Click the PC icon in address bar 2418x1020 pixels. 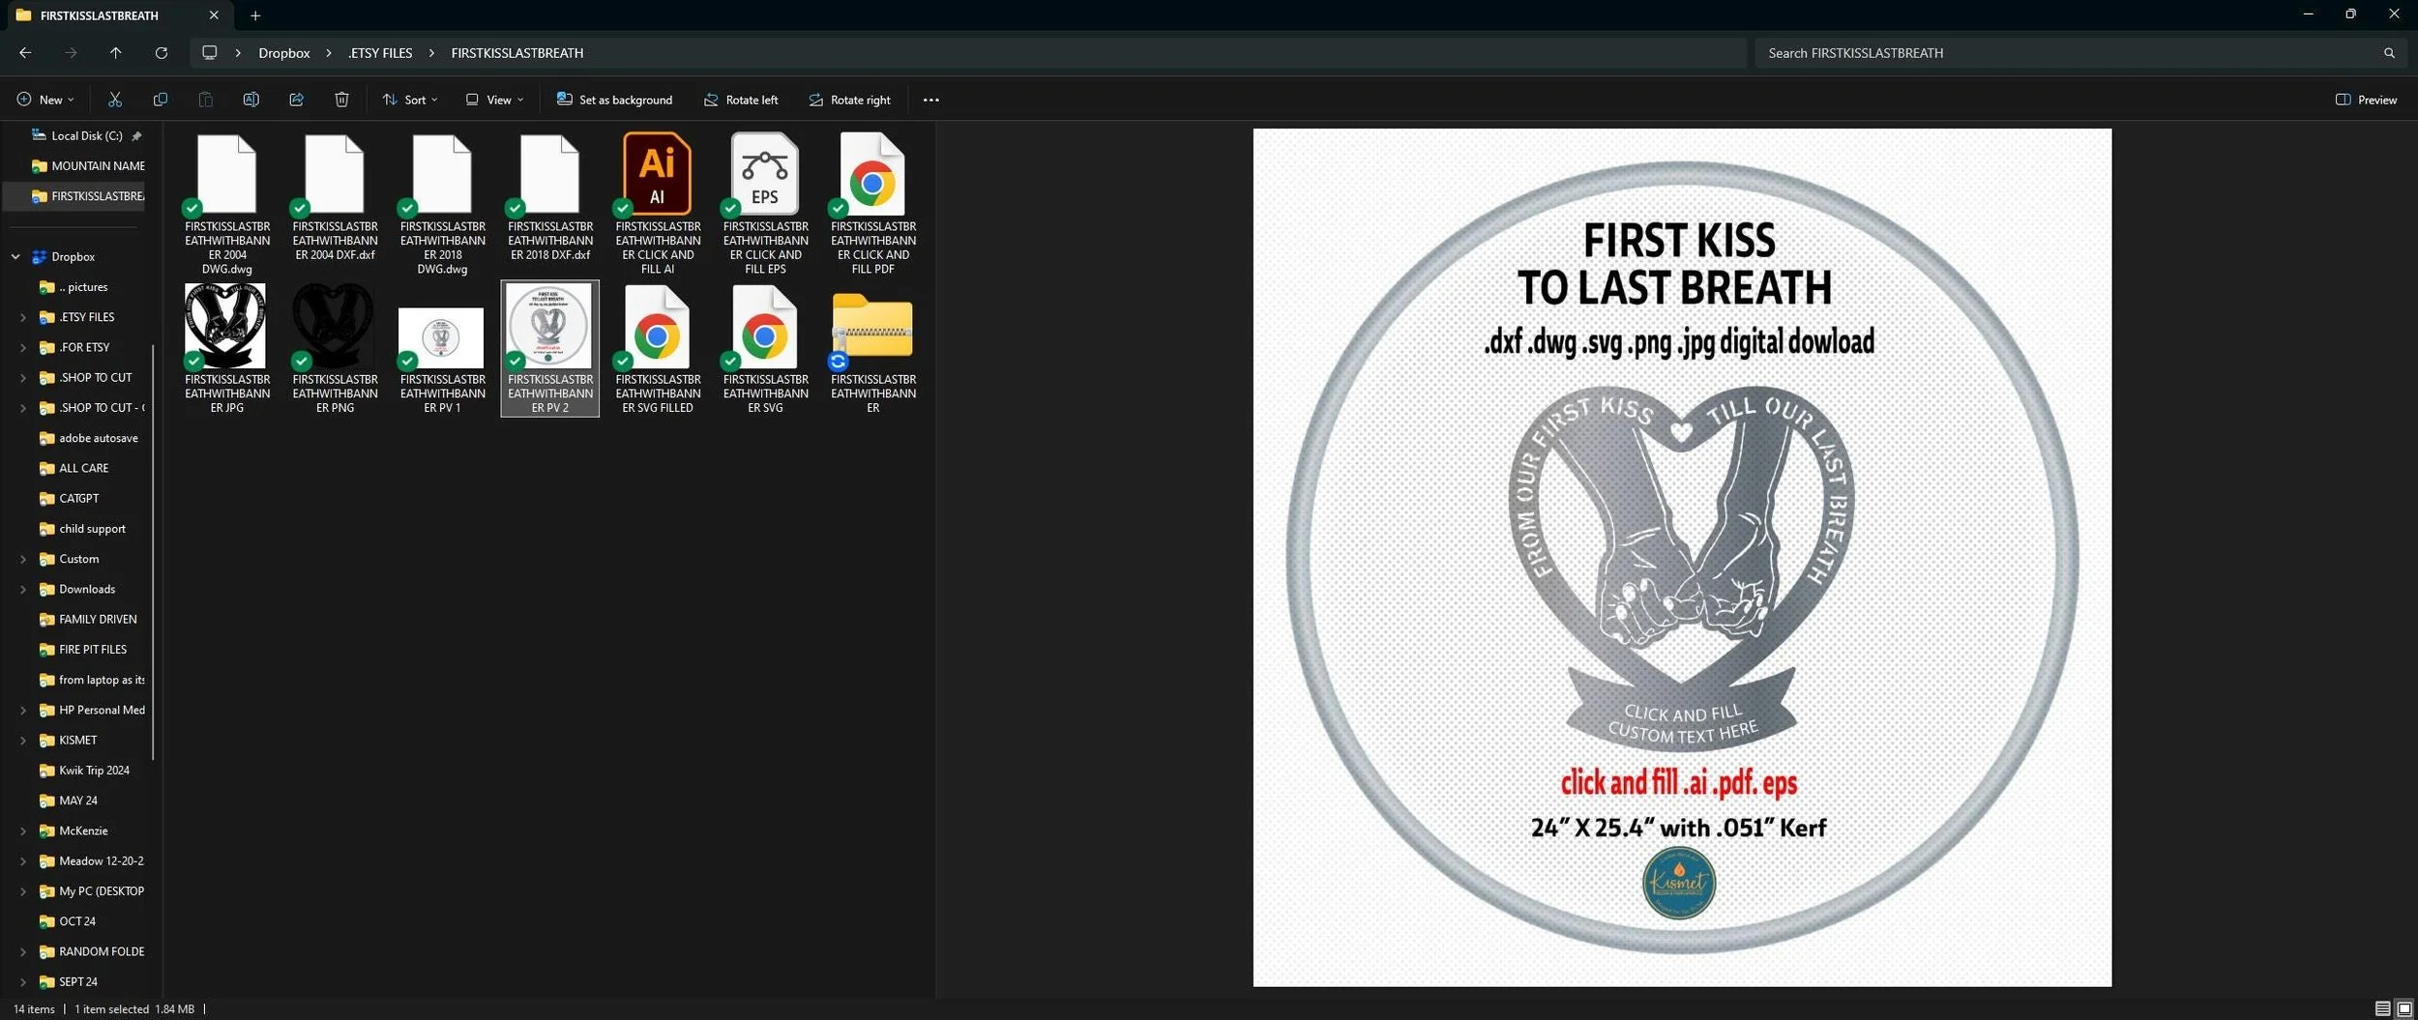click(209, 53)
